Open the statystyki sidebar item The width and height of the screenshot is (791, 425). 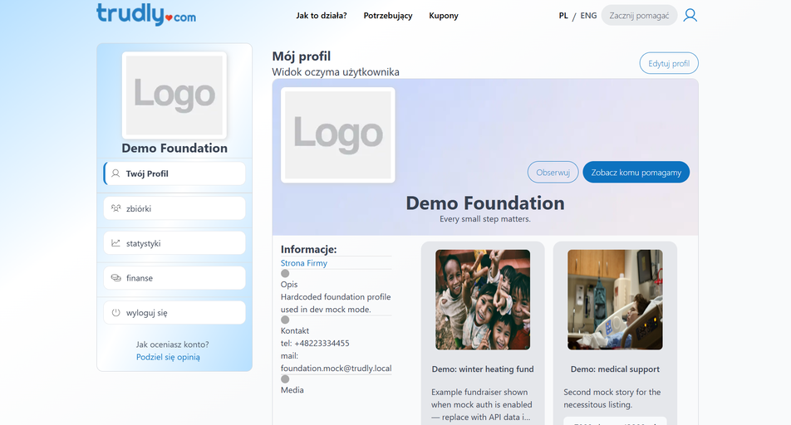(x=174, y=243)
